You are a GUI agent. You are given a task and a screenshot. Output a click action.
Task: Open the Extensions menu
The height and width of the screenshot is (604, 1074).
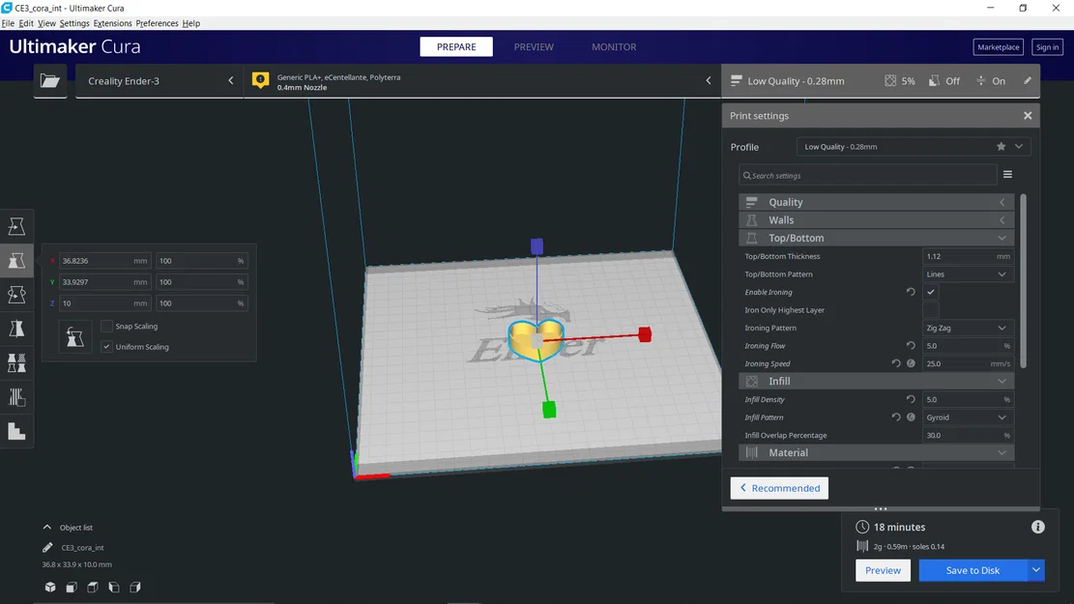click(112, 23)
